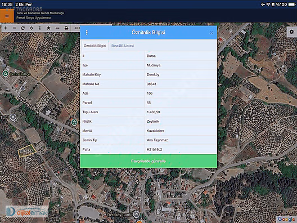The width and height of the screenshot is (297, 223).
Task: Click the refresh map icon
Action: [23, 28]
